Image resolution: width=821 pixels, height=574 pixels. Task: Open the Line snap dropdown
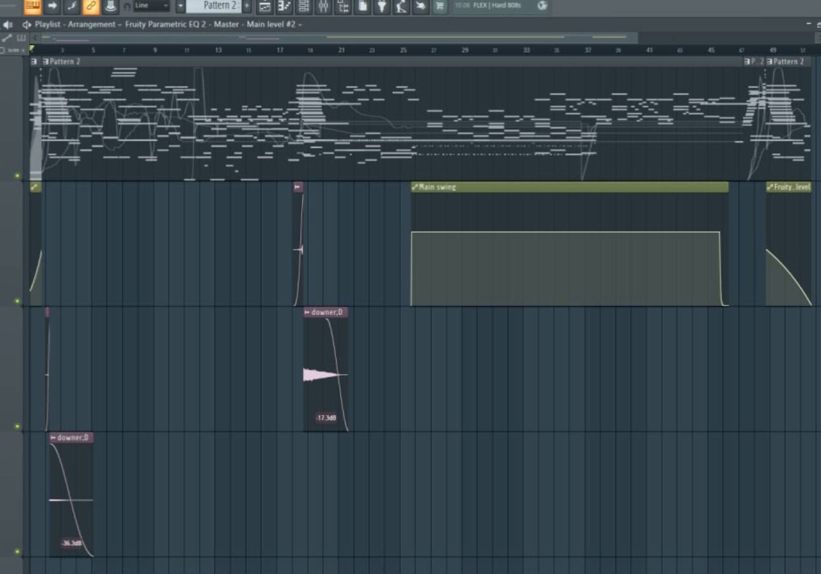point(151,6)
